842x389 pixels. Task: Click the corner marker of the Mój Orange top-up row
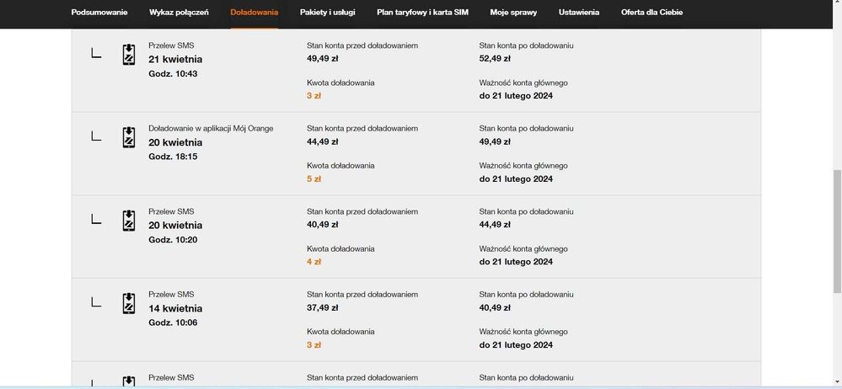pyautogui.click(x=96, y=136)
